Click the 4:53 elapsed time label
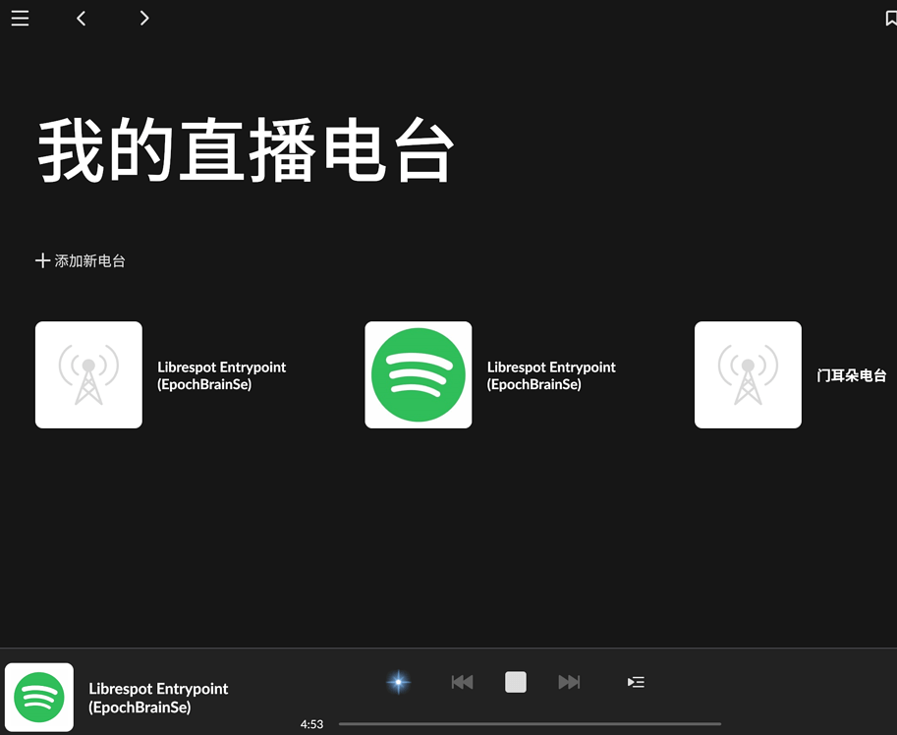This screenshot has width=897, height=735. (311, 723)
